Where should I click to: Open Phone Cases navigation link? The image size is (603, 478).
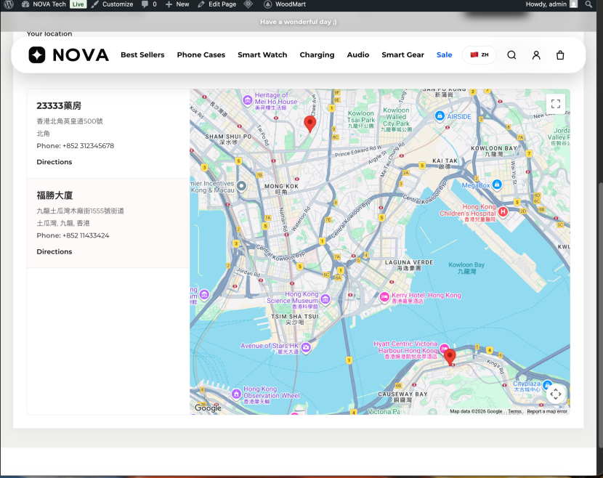[201, 55]
